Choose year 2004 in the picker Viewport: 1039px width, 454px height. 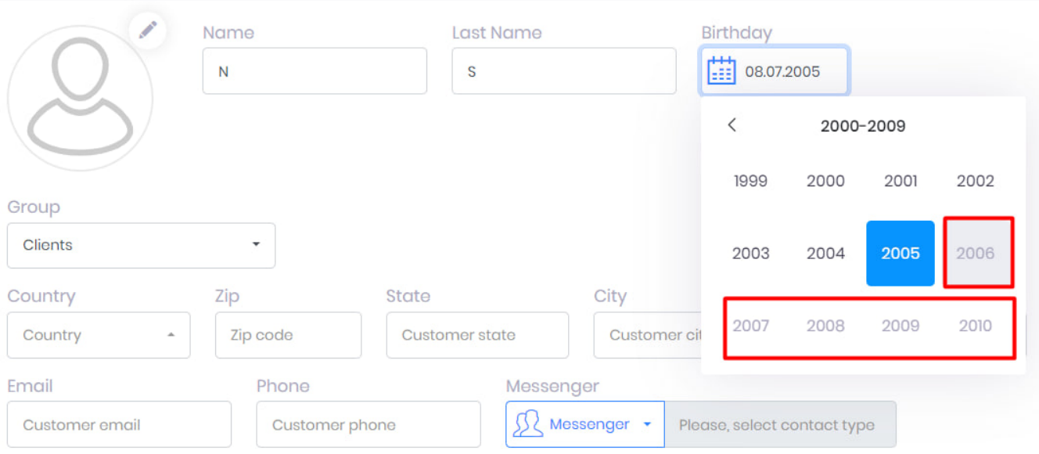click(x=825, y=254)
